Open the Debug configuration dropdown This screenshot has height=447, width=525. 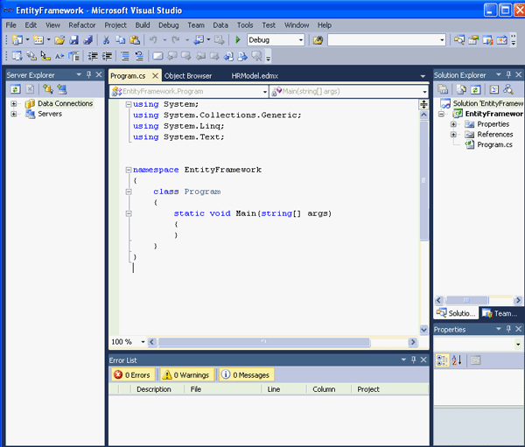300,40
